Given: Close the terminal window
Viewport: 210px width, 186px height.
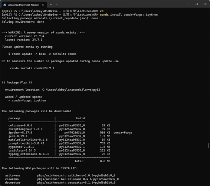Looking at the screenshot, I should [x=206, y=4].
